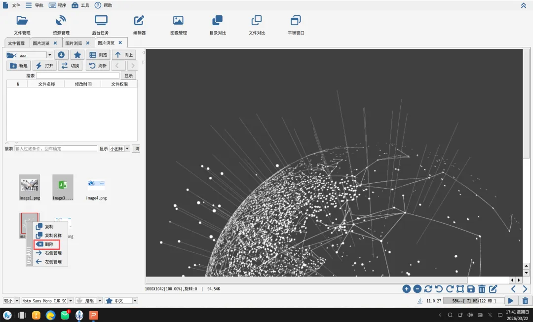Choose 复制名称 in the context menu
The width and height of the screenshot is (533, 322).
pyautogui.click(x=50, y=235)
